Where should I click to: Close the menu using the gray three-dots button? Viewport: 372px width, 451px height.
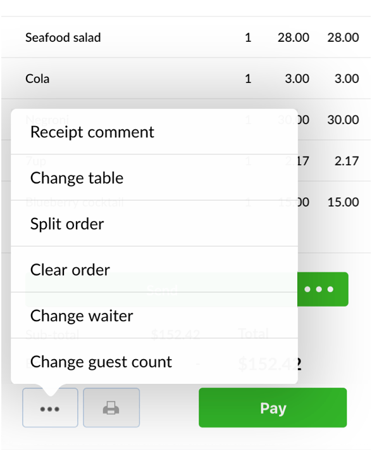pos(50,407)
